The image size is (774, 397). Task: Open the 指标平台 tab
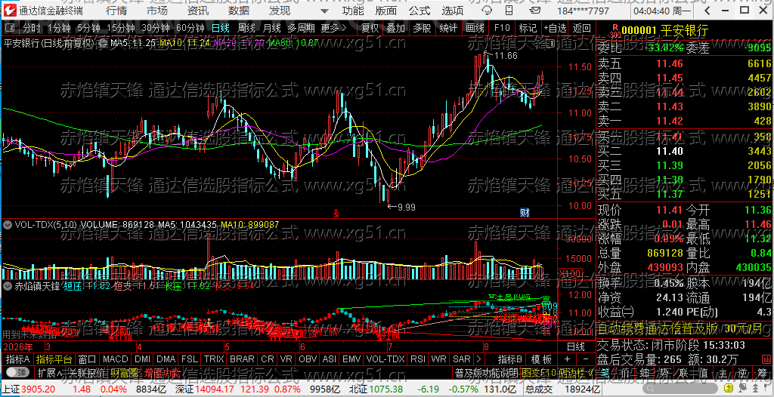(54, 359)
